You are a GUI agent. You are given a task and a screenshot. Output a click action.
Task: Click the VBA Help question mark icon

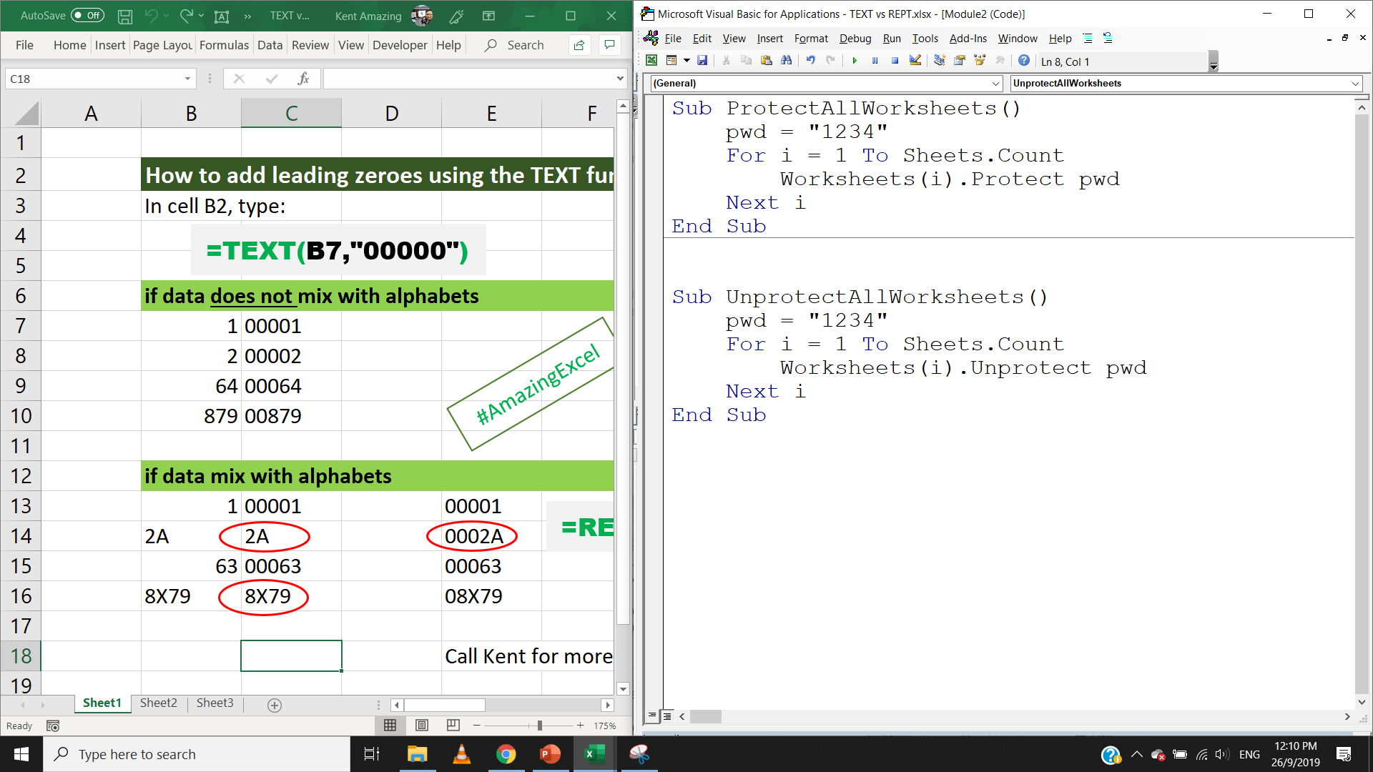pos(1024,61)
